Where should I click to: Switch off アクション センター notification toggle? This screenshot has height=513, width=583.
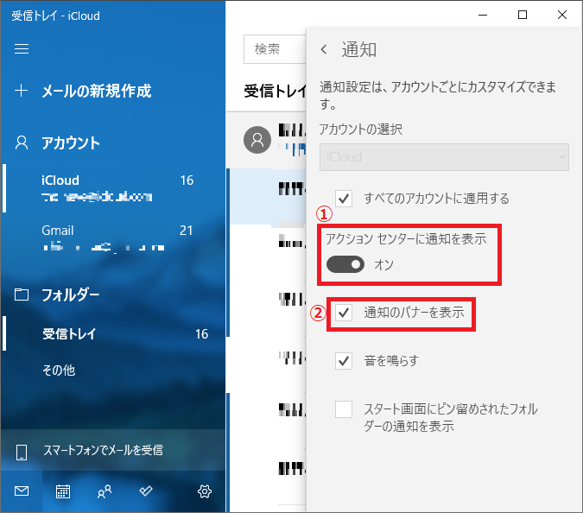(x=345, y=264)
